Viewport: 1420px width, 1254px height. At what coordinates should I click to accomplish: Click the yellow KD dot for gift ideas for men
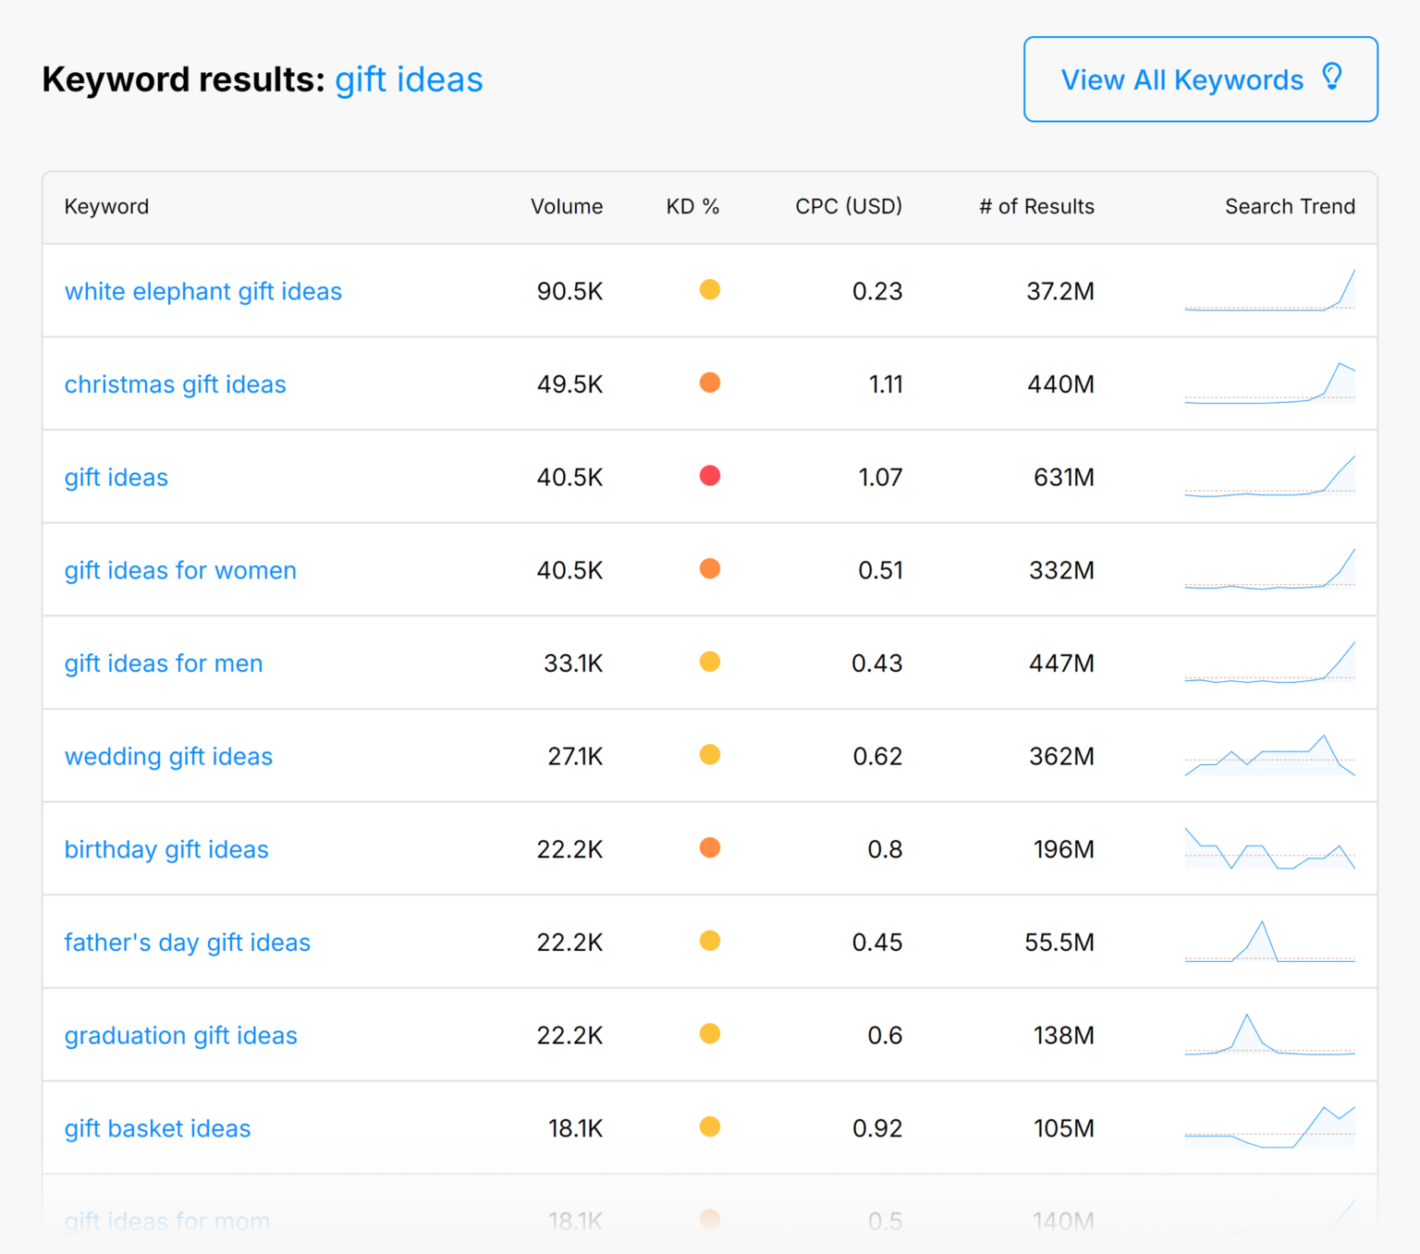point(710,662)
